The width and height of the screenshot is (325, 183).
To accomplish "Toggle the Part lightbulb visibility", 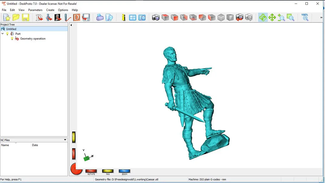I will (8, 34).
